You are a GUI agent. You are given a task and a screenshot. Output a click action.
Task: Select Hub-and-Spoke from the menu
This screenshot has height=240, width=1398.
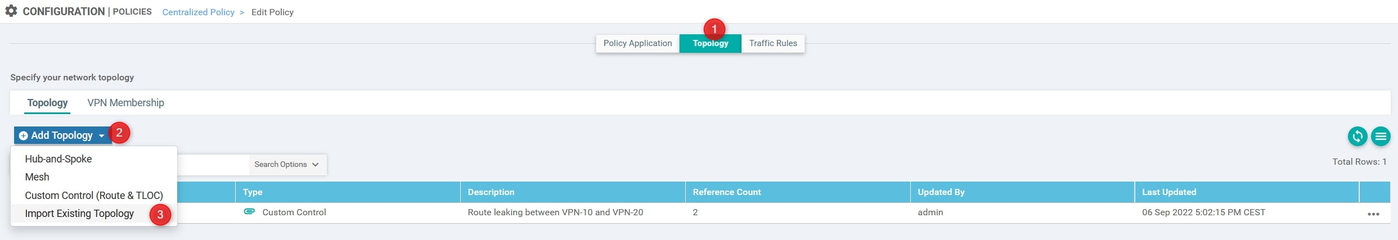coord(59,159)
